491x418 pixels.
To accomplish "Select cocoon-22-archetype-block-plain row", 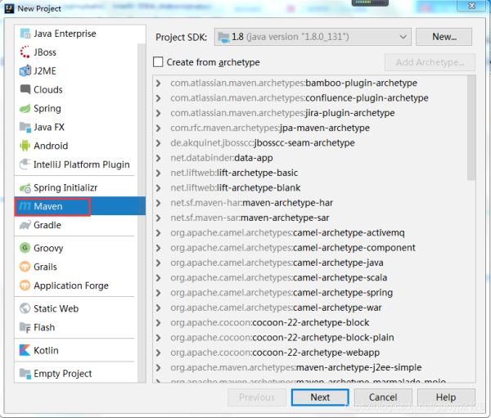I will (310, 338).
